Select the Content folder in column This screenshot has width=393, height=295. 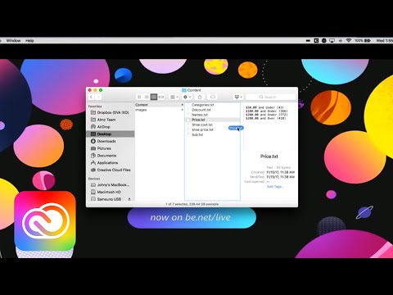click(x=160, y=105)
